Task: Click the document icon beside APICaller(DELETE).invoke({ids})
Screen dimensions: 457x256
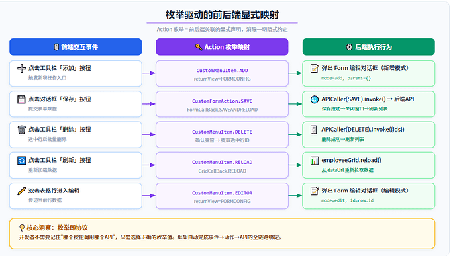Action: pos(313,130)
